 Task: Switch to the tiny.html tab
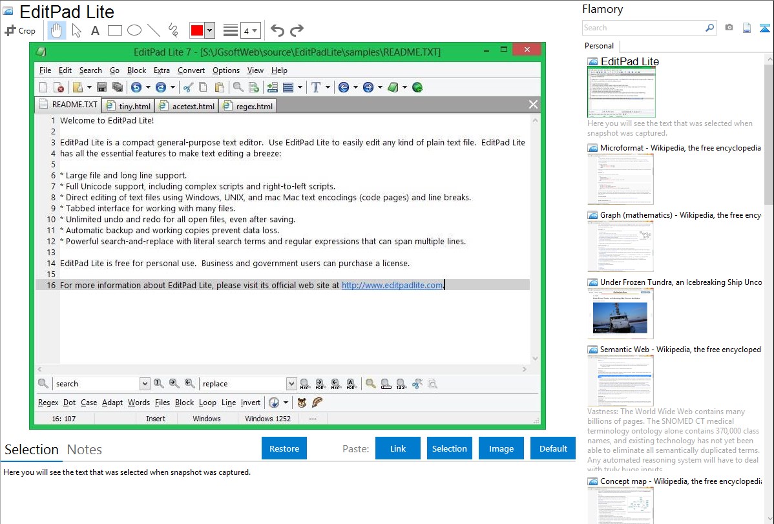(x=129, y=106)
